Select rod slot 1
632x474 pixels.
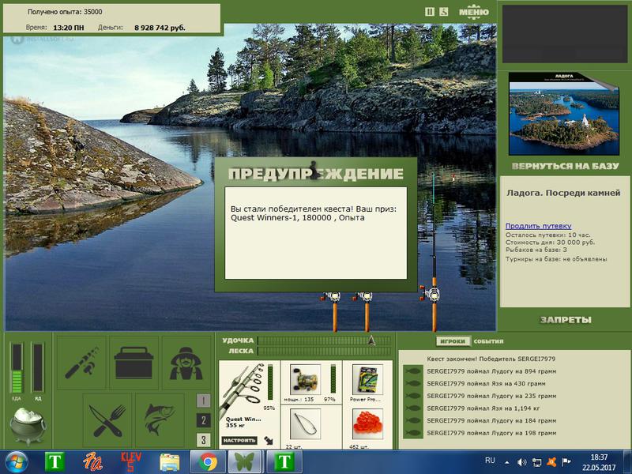click(203, 401)
